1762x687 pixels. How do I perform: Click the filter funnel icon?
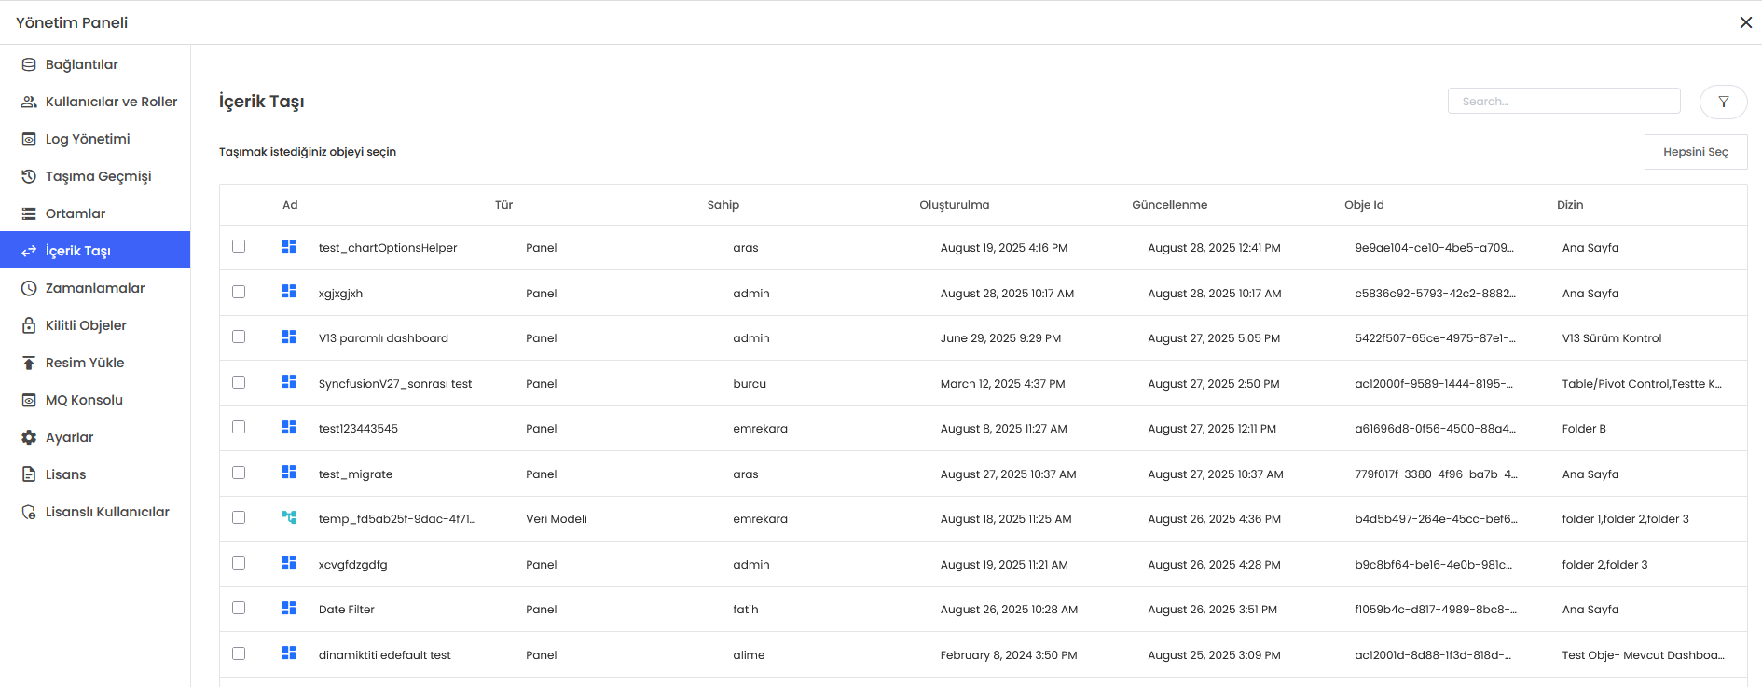point(1723,102)
